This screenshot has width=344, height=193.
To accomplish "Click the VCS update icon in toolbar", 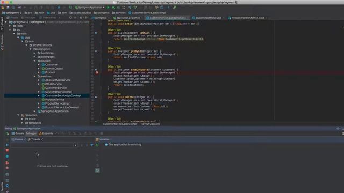I will (x=130, y=8).
